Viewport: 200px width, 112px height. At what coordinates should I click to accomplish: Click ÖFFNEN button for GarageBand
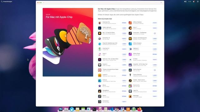[x=124, y=91]
